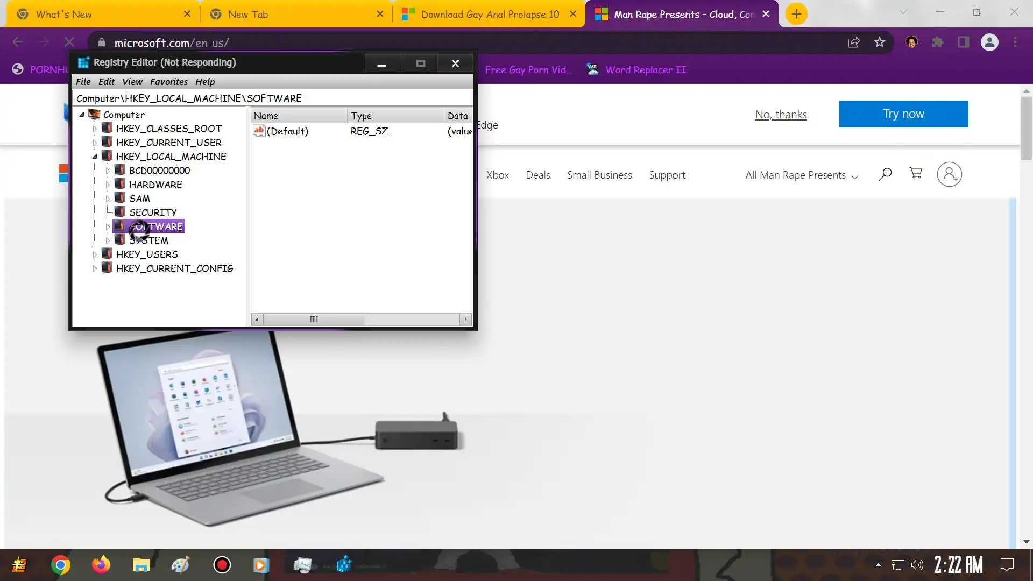Image resolution: width=1033 pixels, height=581 pixels.
Task: Open the Favorites menu in Registry Editor
Action: (168, 82)
